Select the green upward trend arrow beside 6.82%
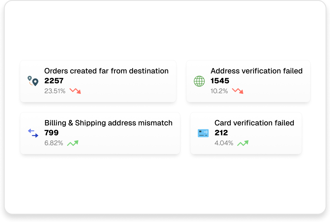 [73, 143]
